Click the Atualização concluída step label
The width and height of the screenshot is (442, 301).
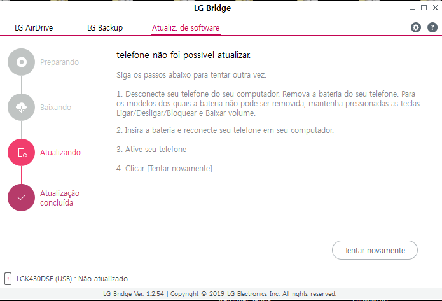[x=60, y=198]
